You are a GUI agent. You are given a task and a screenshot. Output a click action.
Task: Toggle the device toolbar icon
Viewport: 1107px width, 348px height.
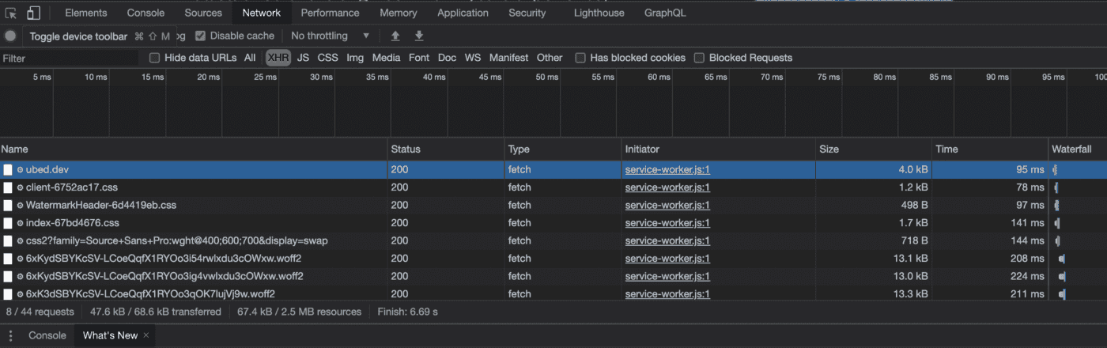tap(33, 13)
